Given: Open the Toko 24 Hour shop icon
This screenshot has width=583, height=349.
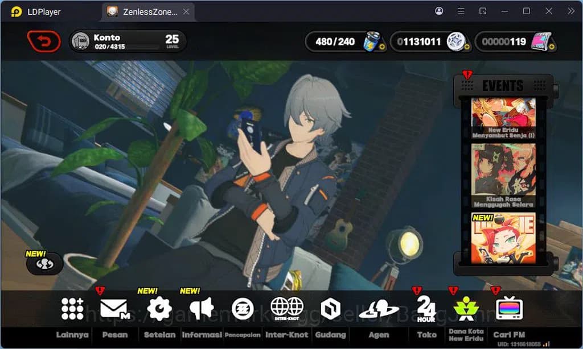Looking at the screenshot, I should 426,309.
